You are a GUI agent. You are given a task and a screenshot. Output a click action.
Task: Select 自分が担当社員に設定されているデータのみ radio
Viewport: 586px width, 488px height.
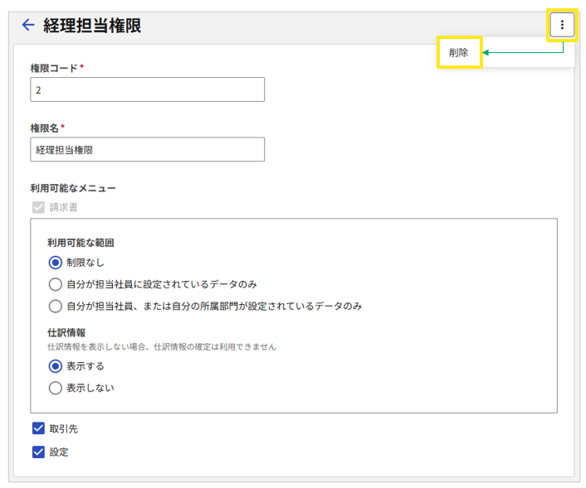[x=56, y=284]
